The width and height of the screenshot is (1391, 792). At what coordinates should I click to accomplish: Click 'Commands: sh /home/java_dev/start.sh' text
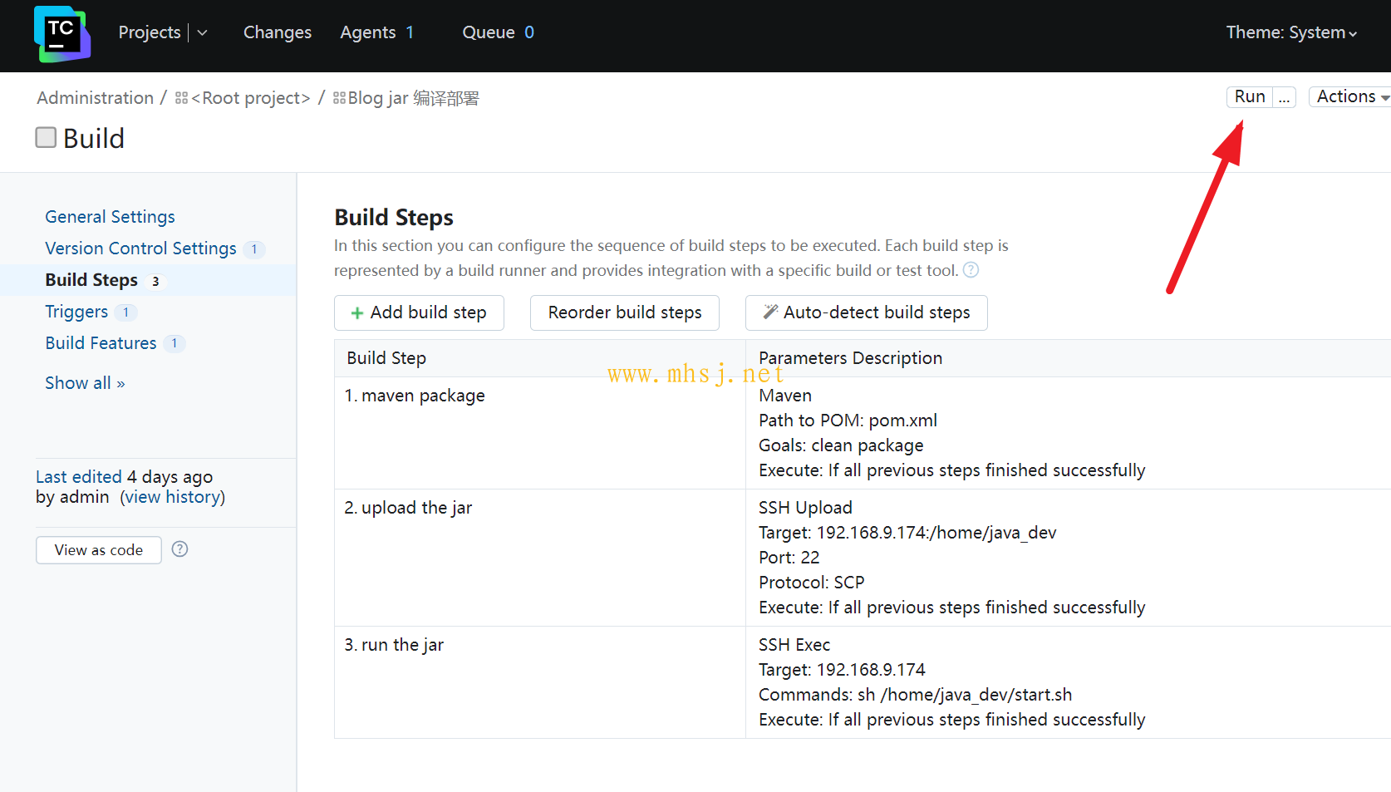[915, 695]
